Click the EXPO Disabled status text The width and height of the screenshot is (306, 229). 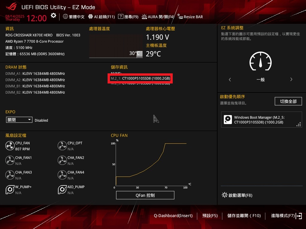(41, 120)
